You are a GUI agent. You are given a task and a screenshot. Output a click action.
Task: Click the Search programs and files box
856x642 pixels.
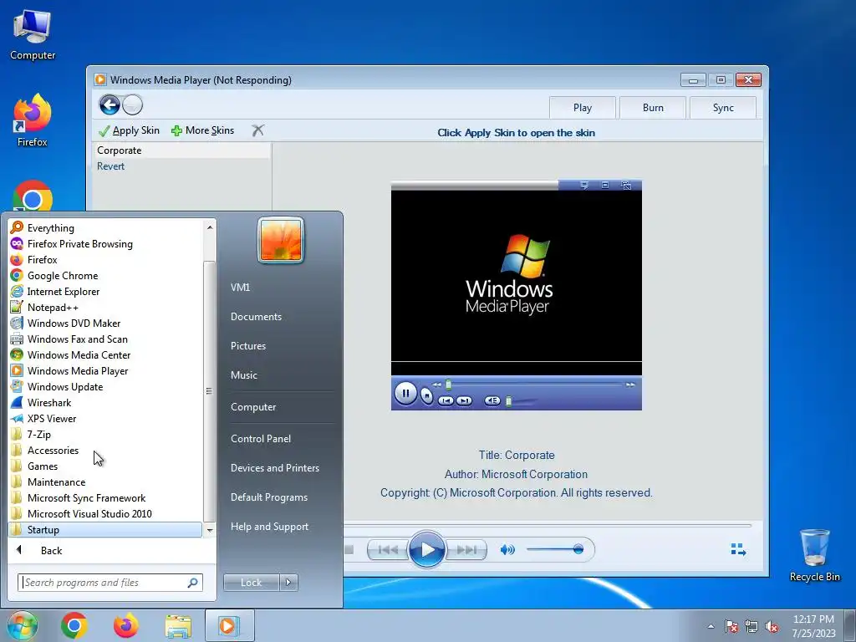[x=110, y=583]
